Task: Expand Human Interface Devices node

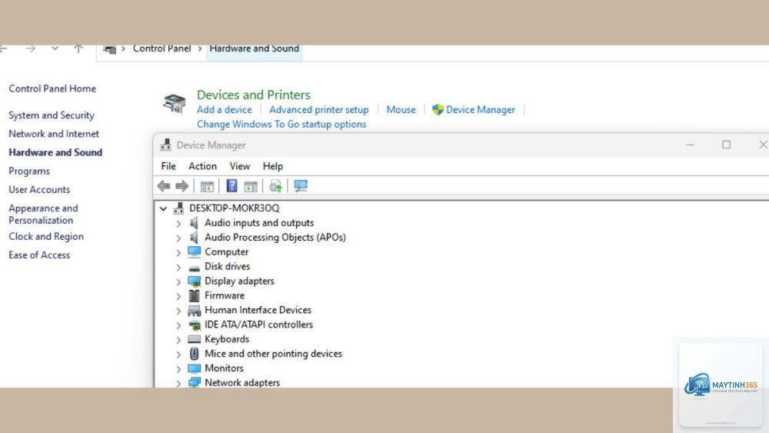Action: [x=178, y=311]
